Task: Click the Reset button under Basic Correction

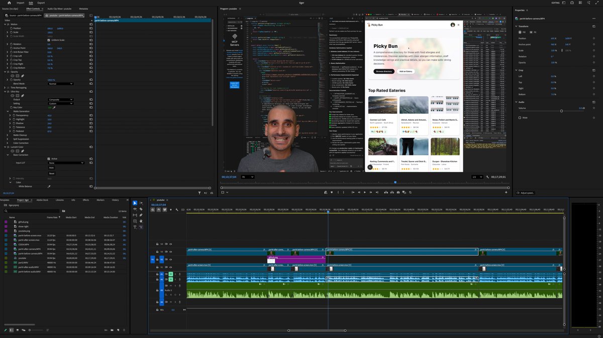Action: click(51, 174)
